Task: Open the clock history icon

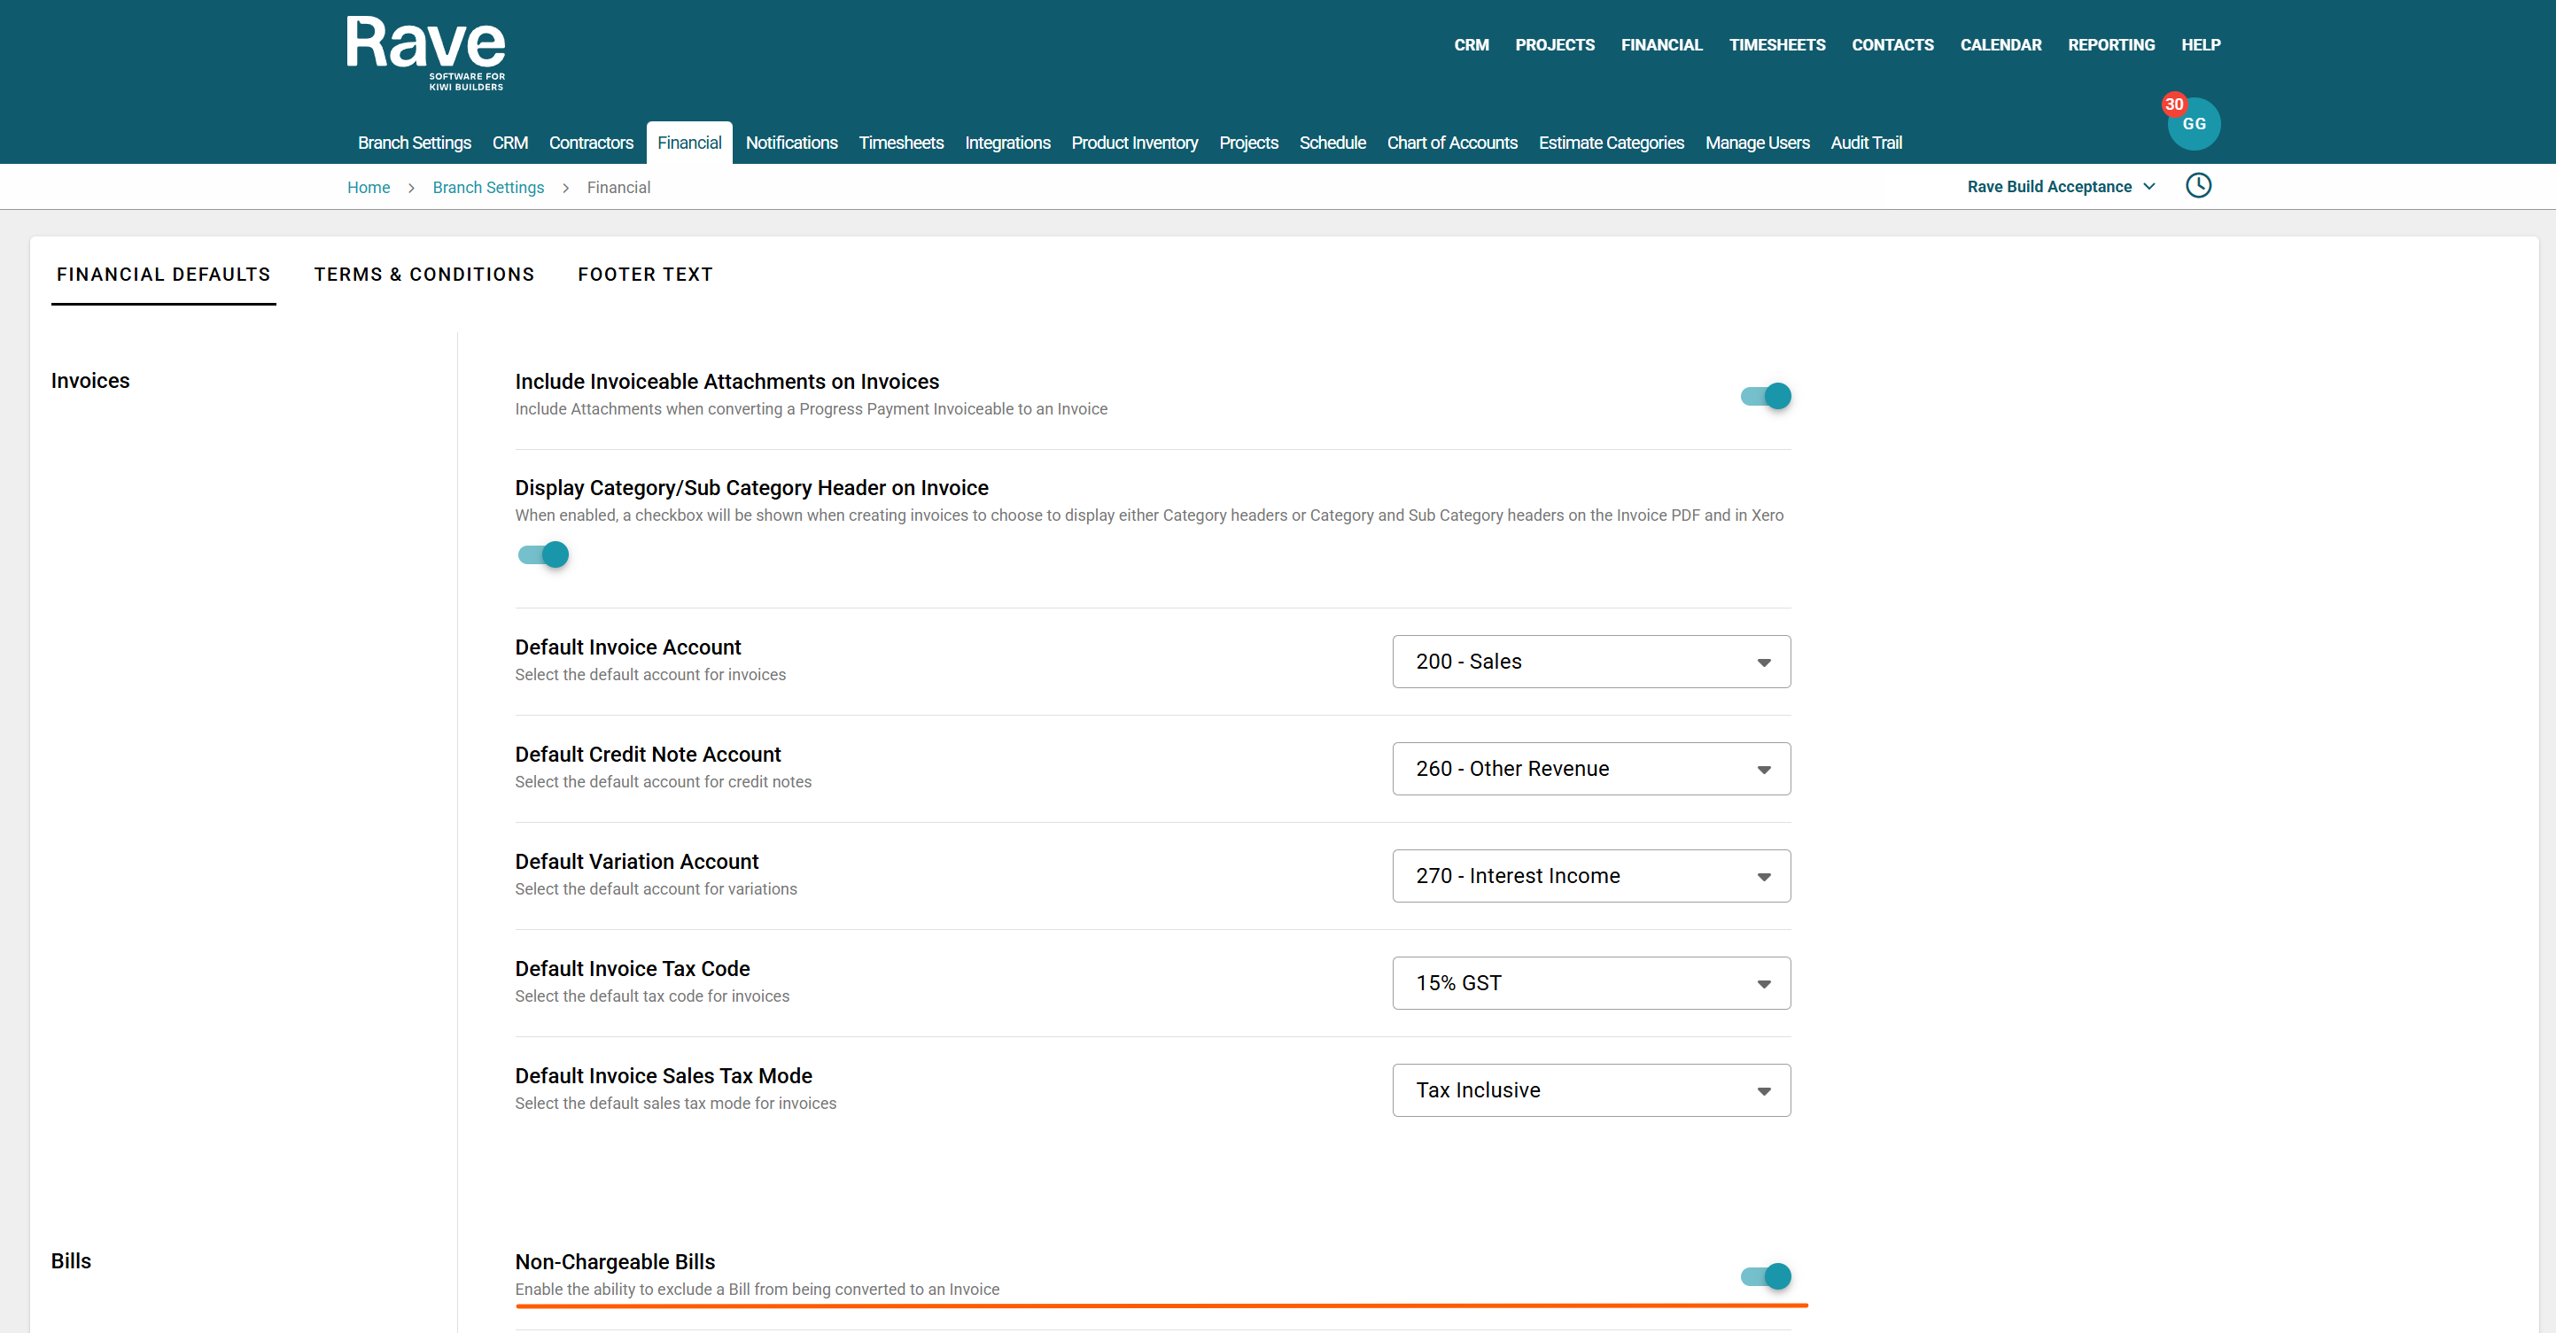Action: pos(2198,185)
